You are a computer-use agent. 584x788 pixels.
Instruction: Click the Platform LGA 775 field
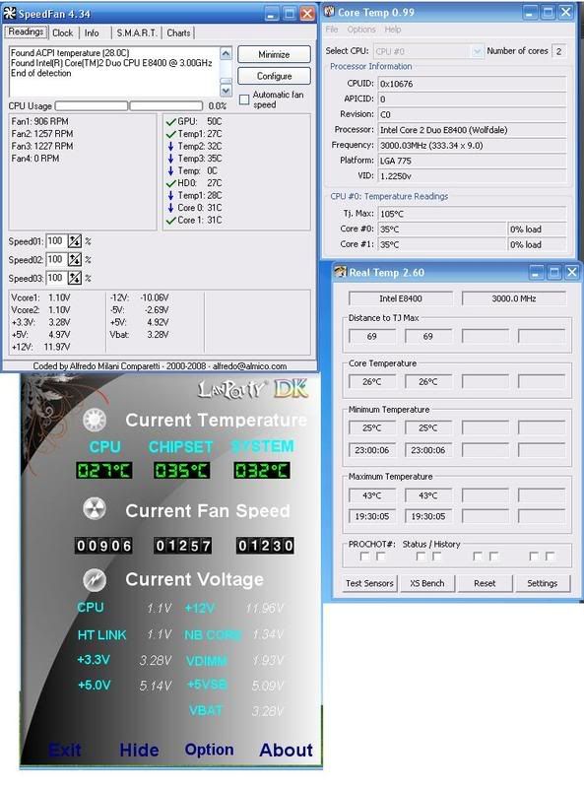point(472,161)
